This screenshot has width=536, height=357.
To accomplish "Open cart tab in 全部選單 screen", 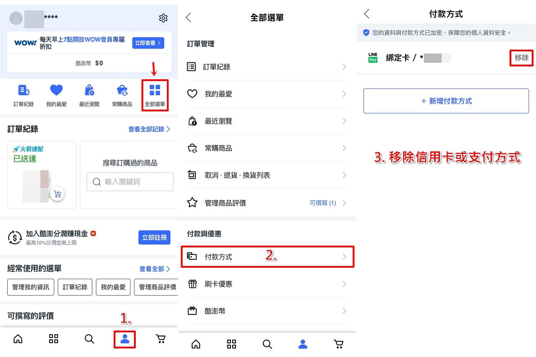I will click(x=339, y=344).
